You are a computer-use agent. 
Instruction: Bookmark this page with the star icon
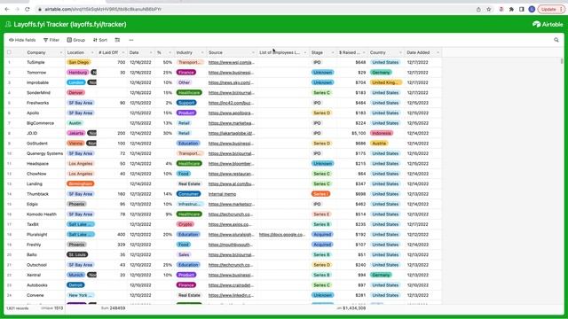489,9
